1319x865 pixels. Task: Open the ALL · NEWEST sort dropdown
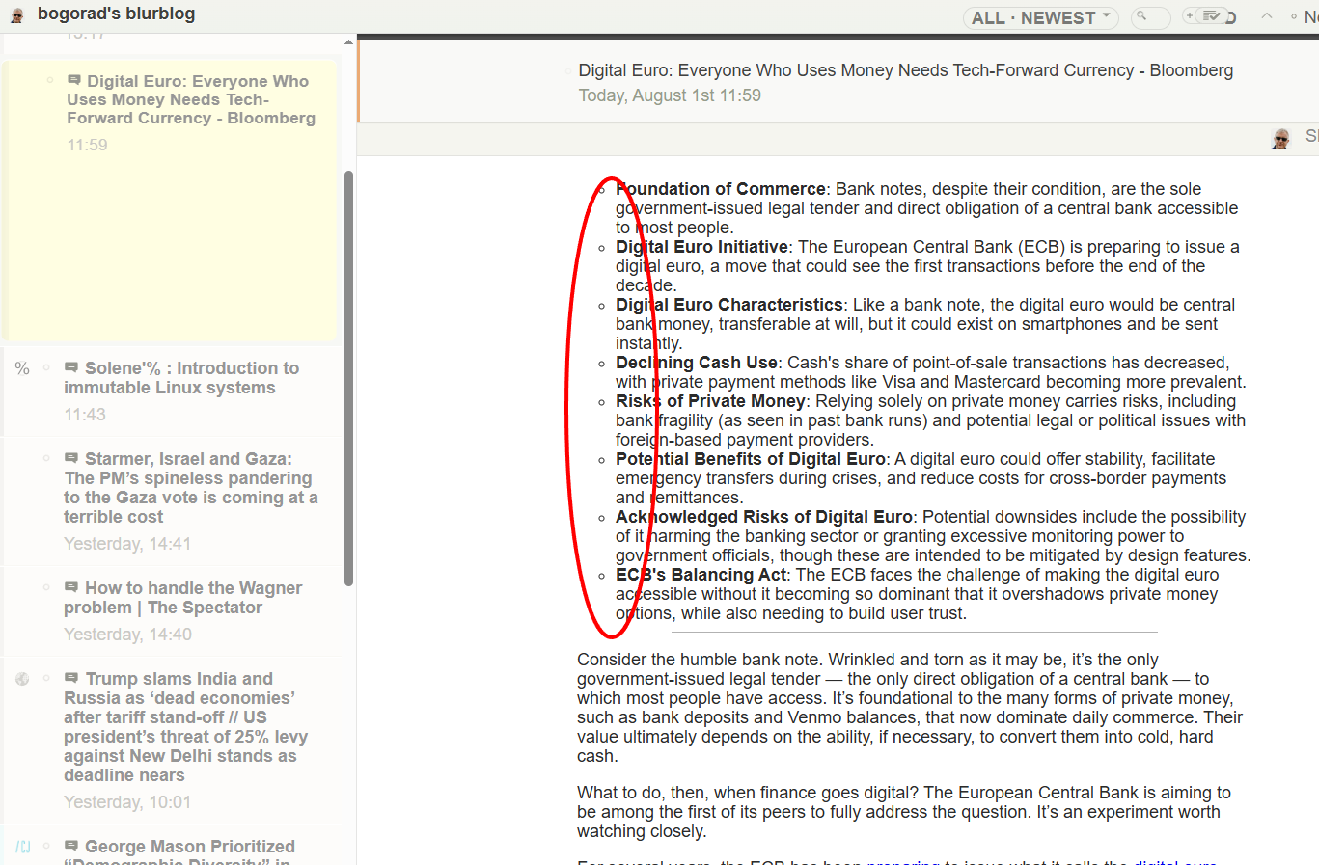click(x=1040, y=17)
